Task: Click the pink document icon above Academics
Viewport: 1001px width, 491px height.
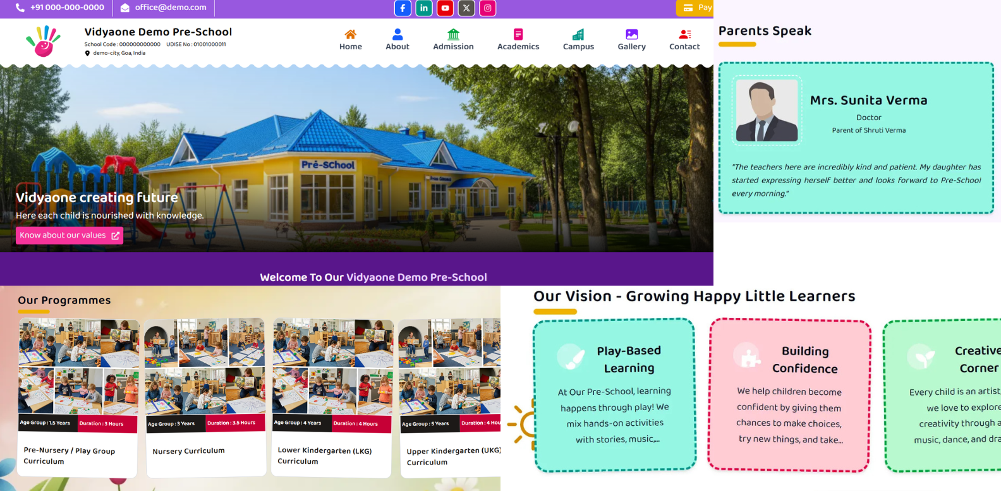Action: tap(518, 34)
